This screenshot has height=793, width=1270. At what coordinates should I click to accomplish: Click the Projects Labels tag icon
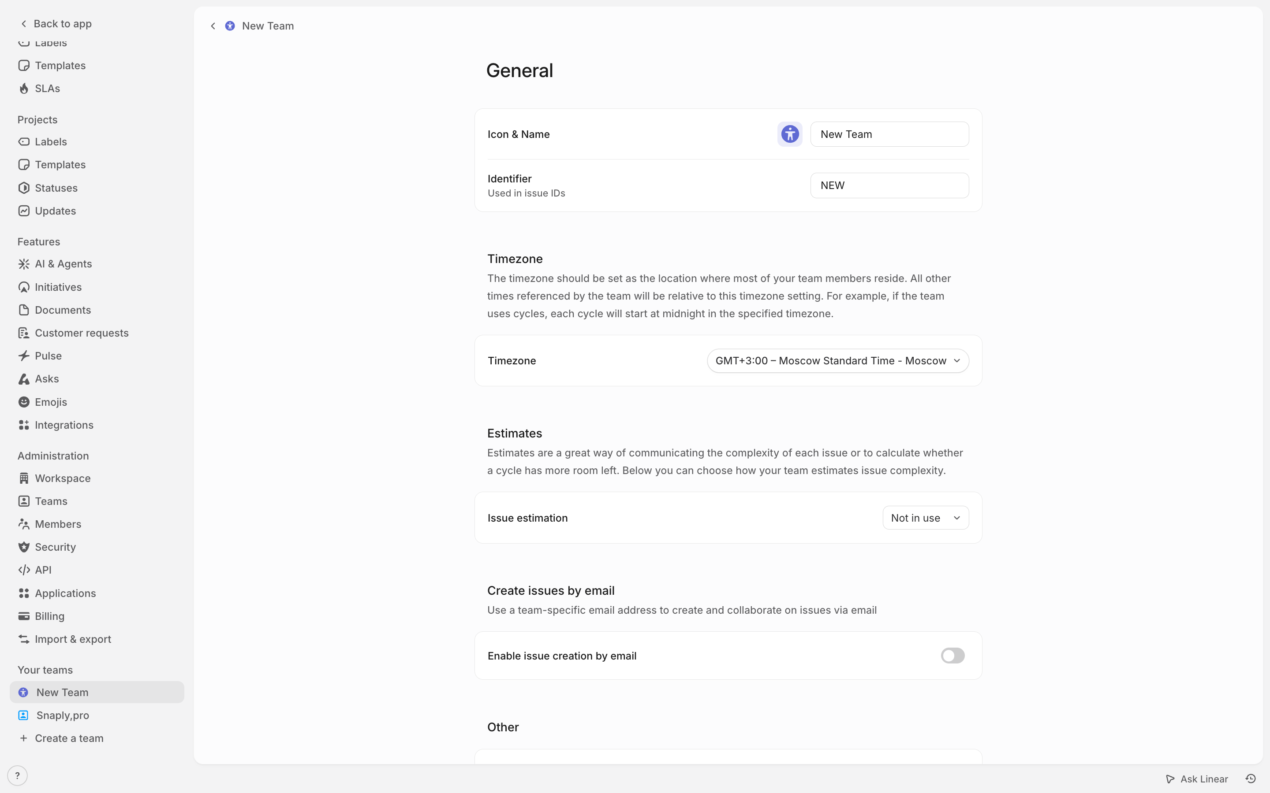(x=24, y=141)
